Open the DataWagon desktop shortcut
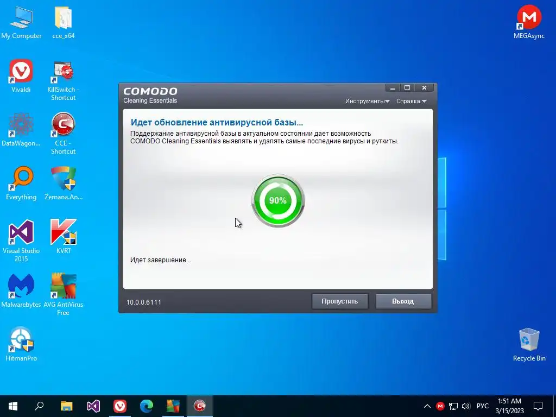Image resolution: width=556 pixels, height=417 pixels. 21,130
